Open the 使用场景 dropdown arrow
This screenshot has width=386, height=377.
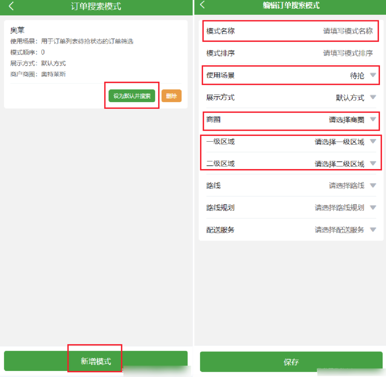373,75
